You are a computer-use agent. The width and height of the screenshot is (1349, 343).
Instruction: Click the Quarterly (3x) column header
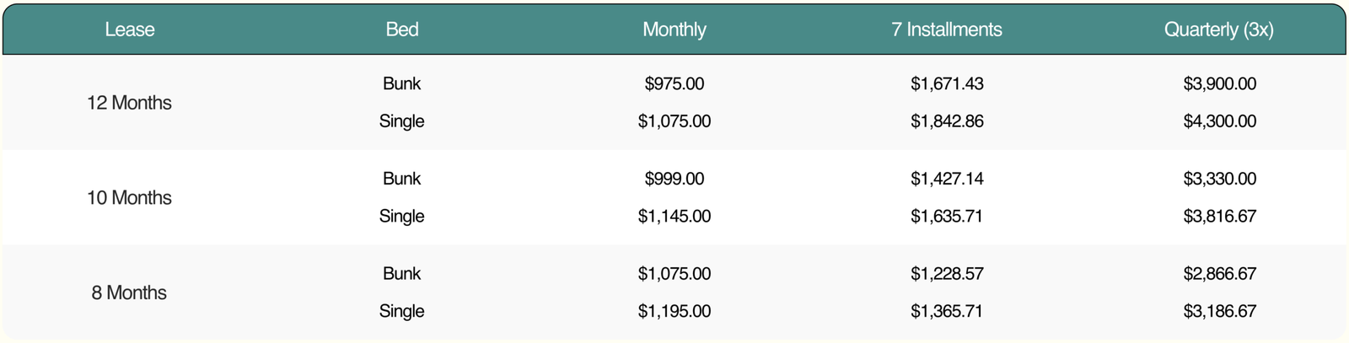[1219, 29]
